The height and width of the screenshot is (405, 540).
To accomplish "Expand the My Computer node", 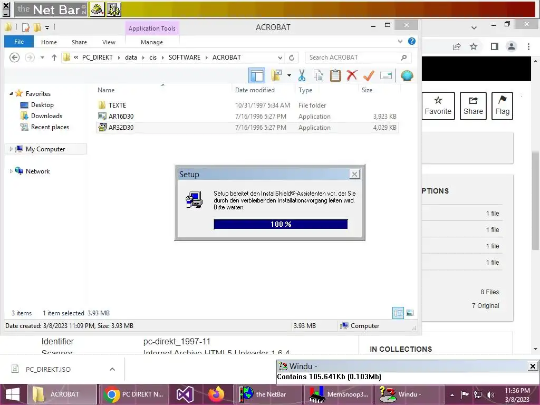I will pos(11,149).
